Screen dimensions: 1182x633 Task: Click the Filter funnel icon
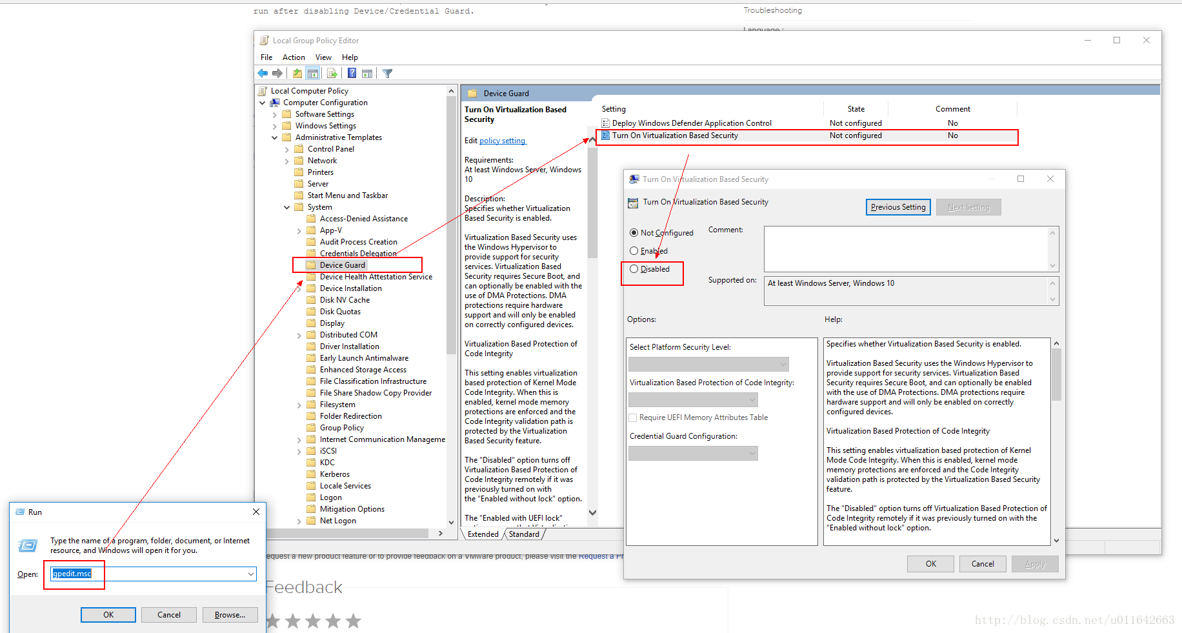coord(388,74)
